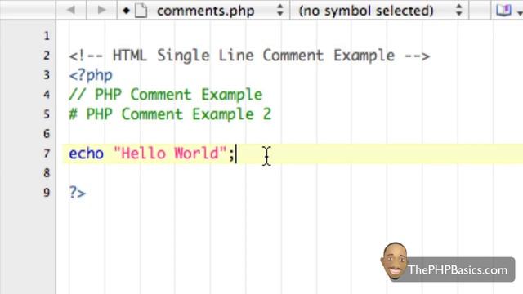523x294 pixels.
Task: Click the ?> closing tag
Action: [x=78, y=193]
